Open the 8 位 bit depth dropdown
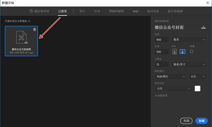 [x=198, y=76]
